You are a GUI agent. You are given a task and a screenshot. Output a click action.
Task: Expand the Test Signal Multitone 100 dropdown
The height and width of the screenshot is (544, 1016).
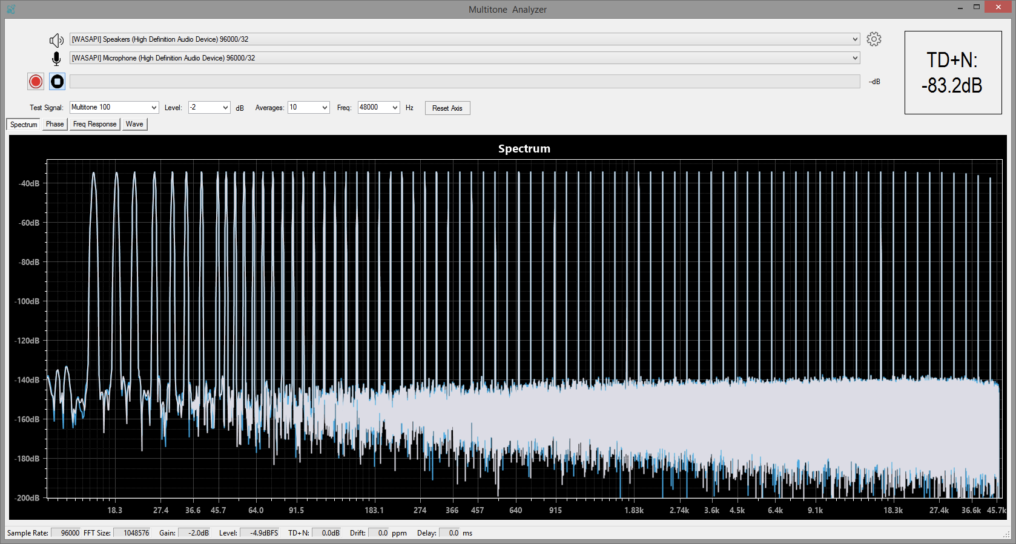pyautogui.click(x=114, y=108)
